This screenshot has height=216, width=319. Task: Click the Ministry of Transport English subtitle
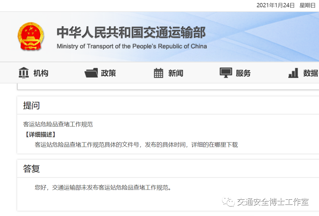[x=132, y=46]
